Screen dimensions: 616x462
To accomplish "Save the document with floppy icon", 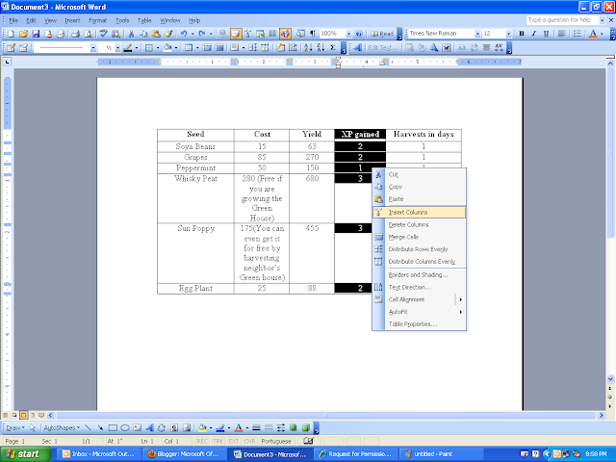I will point(36,35).
